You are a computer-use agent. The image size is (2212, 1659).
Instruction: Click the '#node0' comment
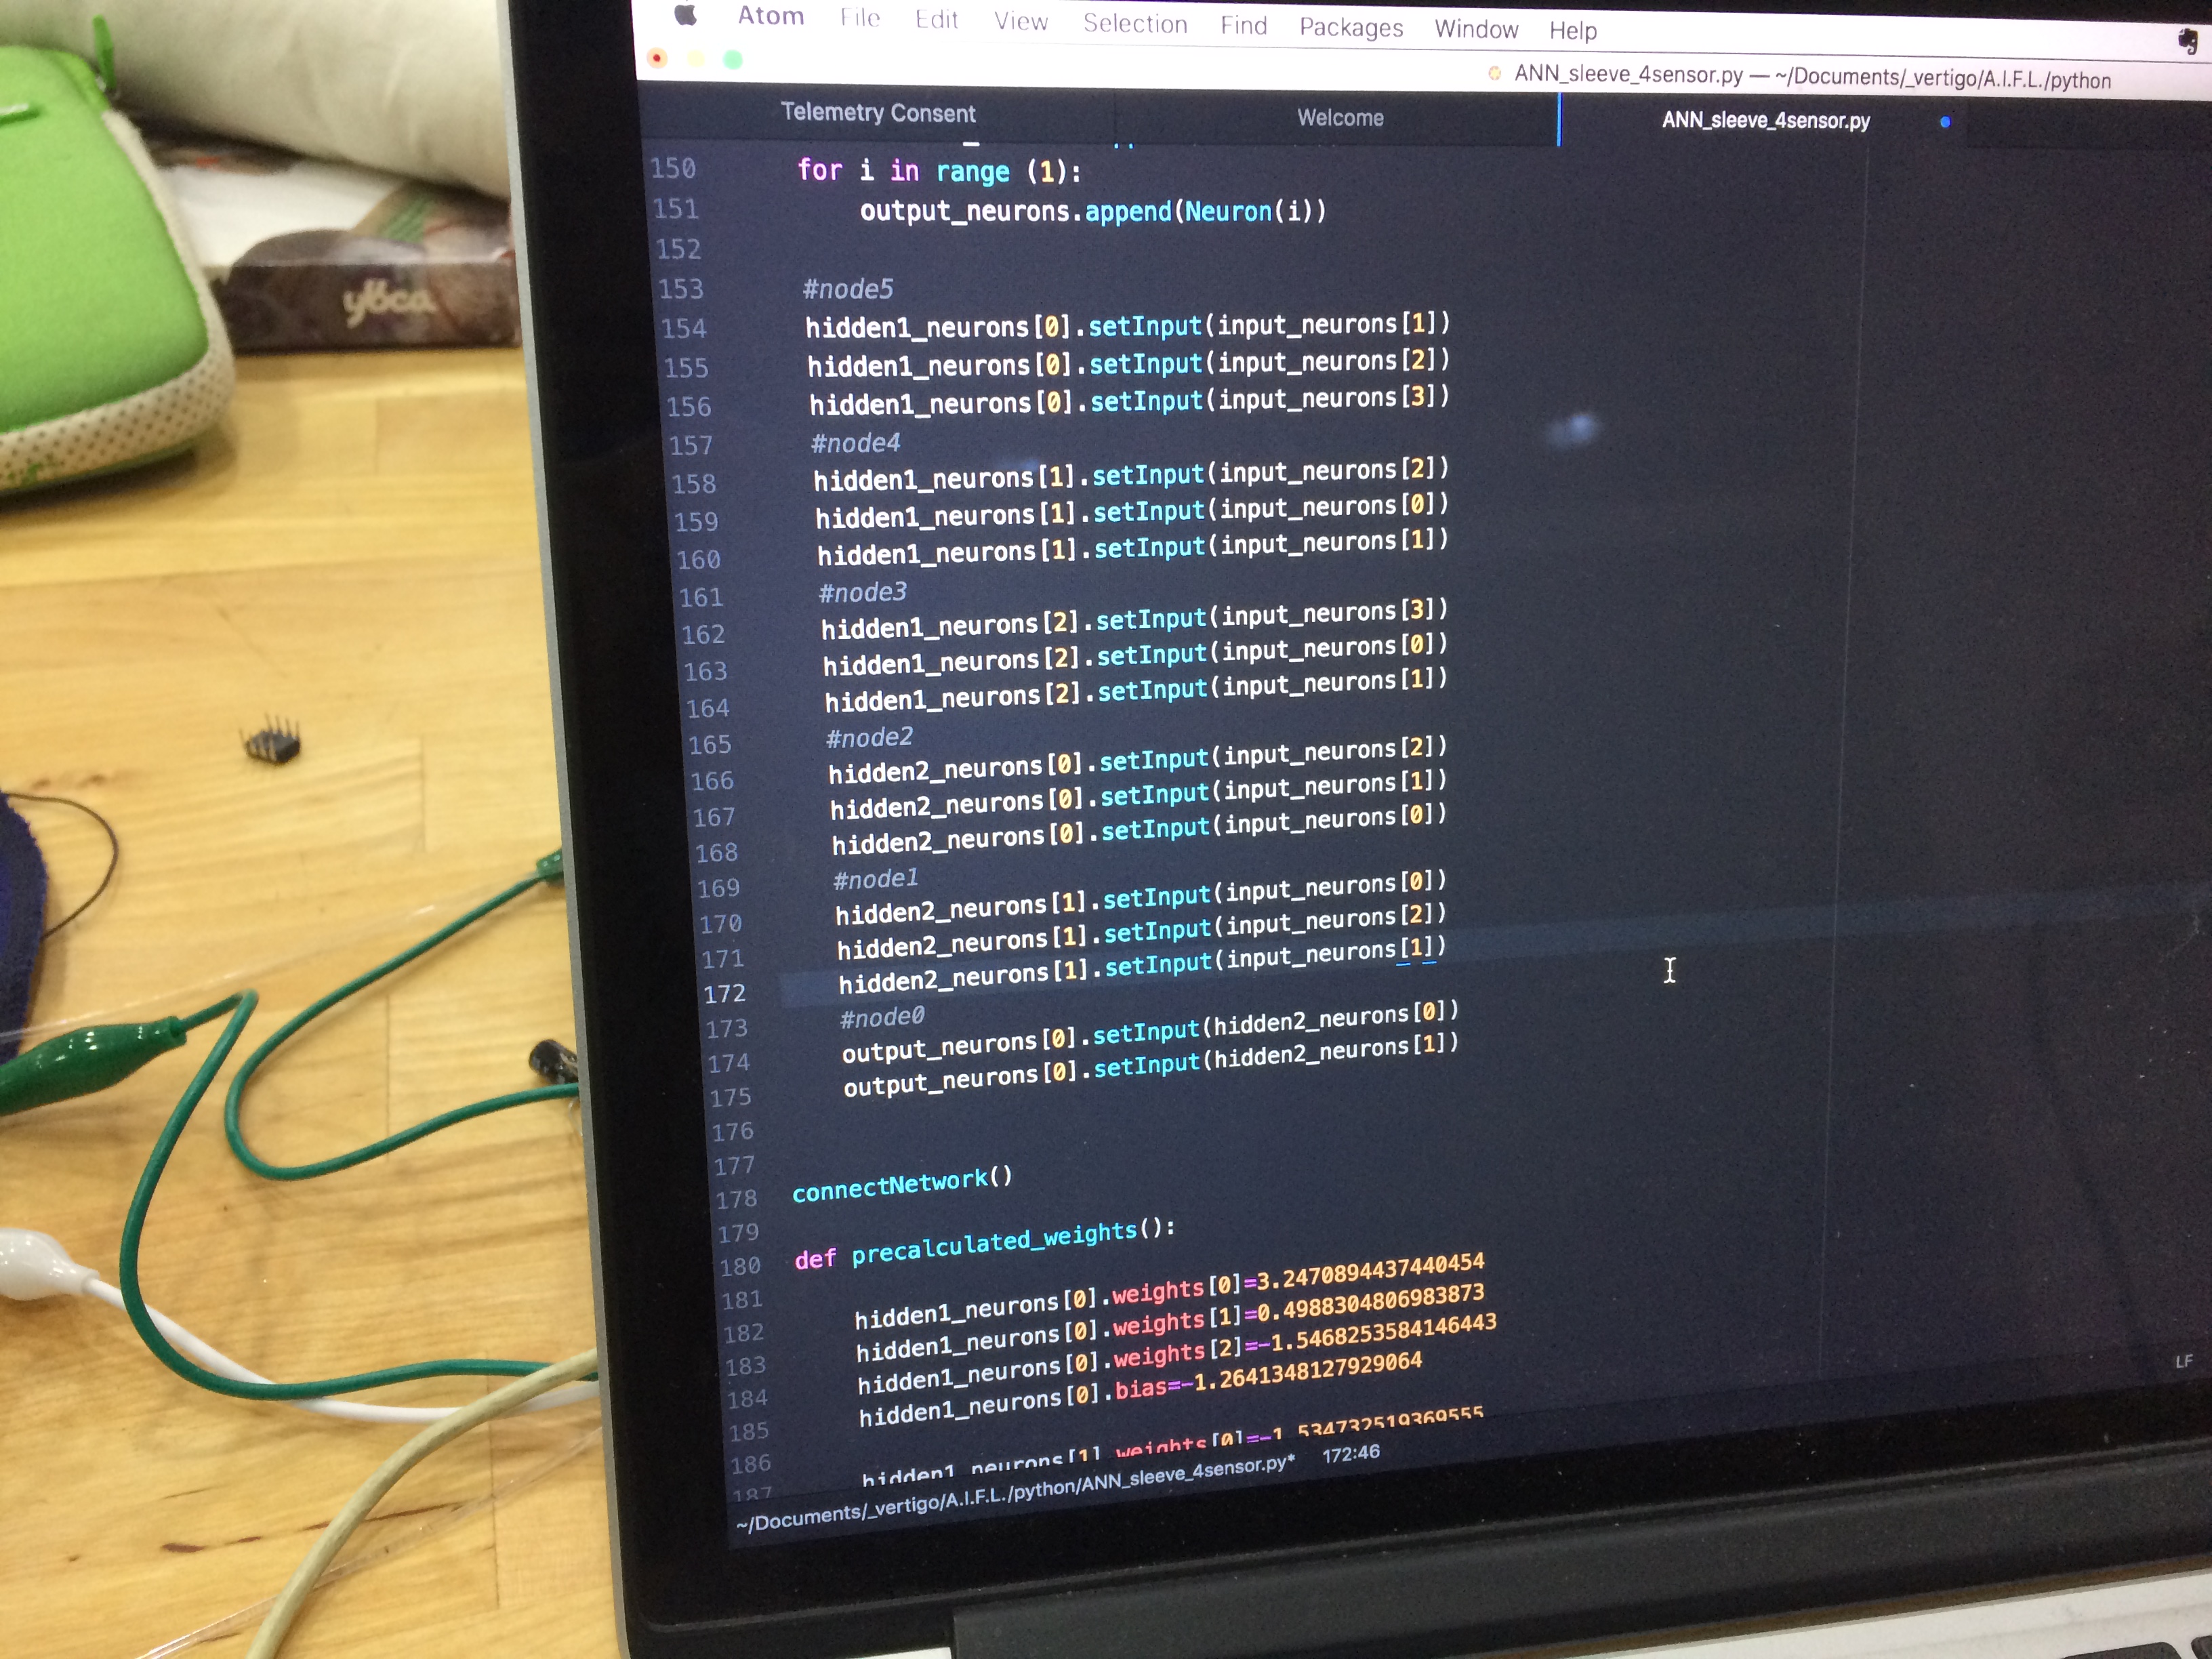[882, 1018]
